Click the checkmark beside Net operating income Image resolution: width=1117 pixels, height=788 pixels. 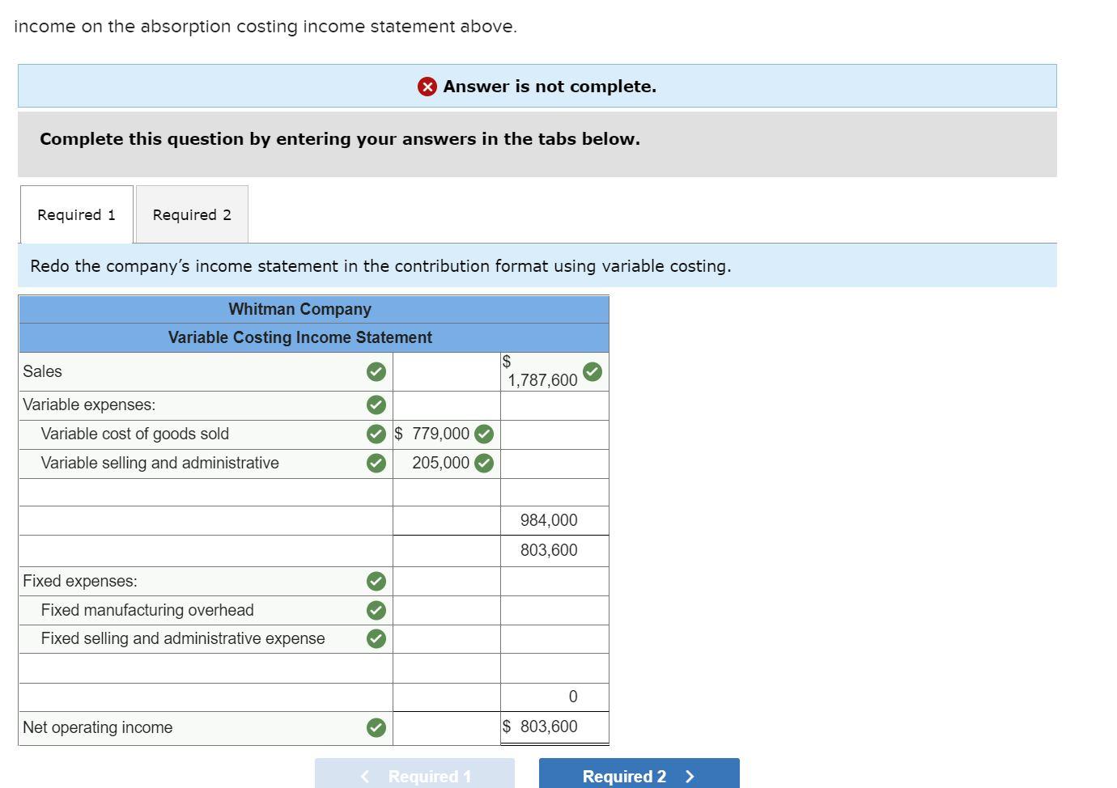point(375,727)
